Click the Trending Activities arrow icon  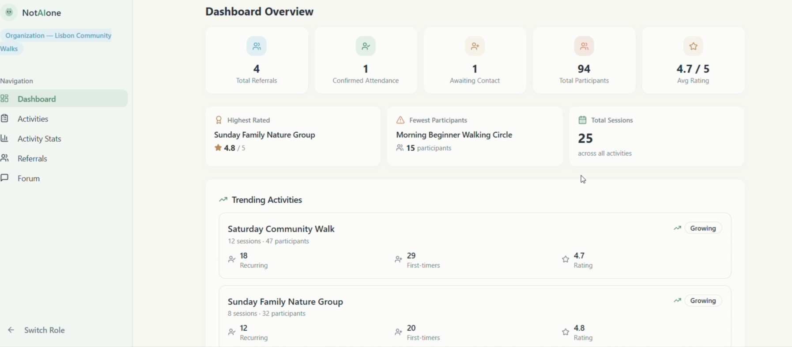223,200
